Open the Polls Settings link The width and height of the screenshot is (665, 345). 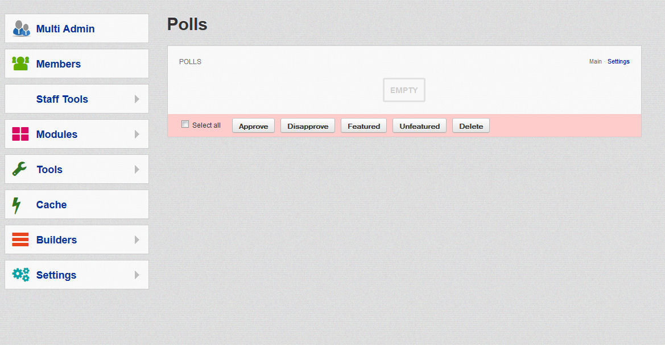click(618, 62)
